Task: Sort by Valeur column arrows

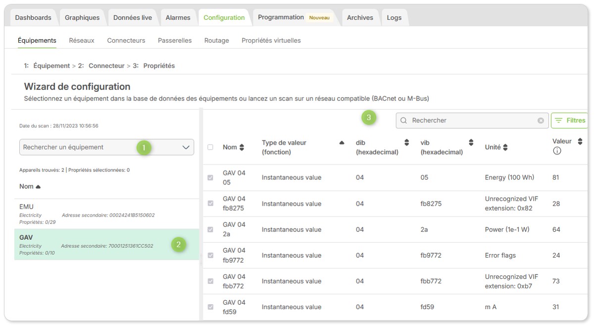Action: pos(580,142)
